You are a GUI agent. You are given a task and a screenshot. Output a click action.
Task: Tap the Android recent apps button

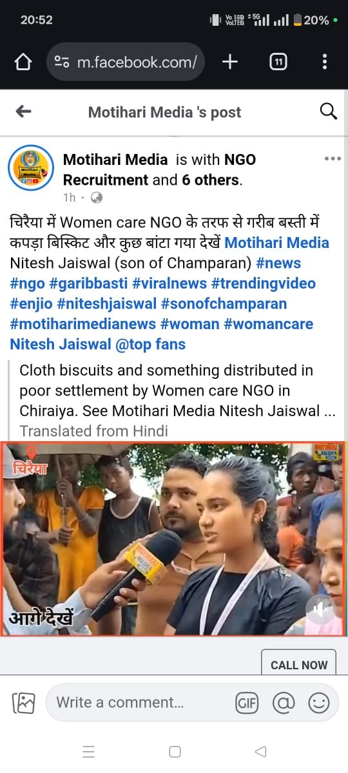click(x=89, y=752)
